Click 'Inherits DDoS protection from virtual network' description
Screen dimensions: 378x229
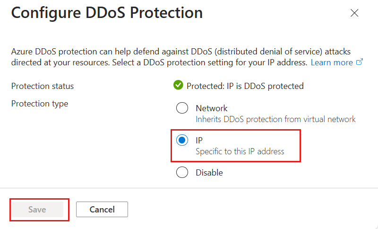coord(275,119)
